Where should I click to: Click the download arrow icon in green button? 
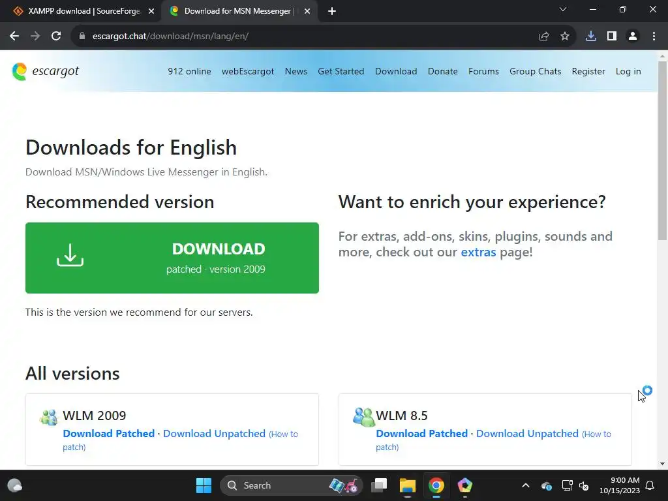(x=70, y=255)
